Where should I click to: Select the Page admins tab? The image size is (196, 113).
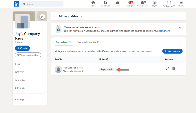tap(63, 42)
